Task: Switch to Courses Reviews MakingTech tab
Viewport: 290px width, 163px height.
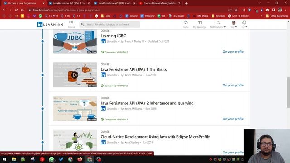Action: coord(159,3)
